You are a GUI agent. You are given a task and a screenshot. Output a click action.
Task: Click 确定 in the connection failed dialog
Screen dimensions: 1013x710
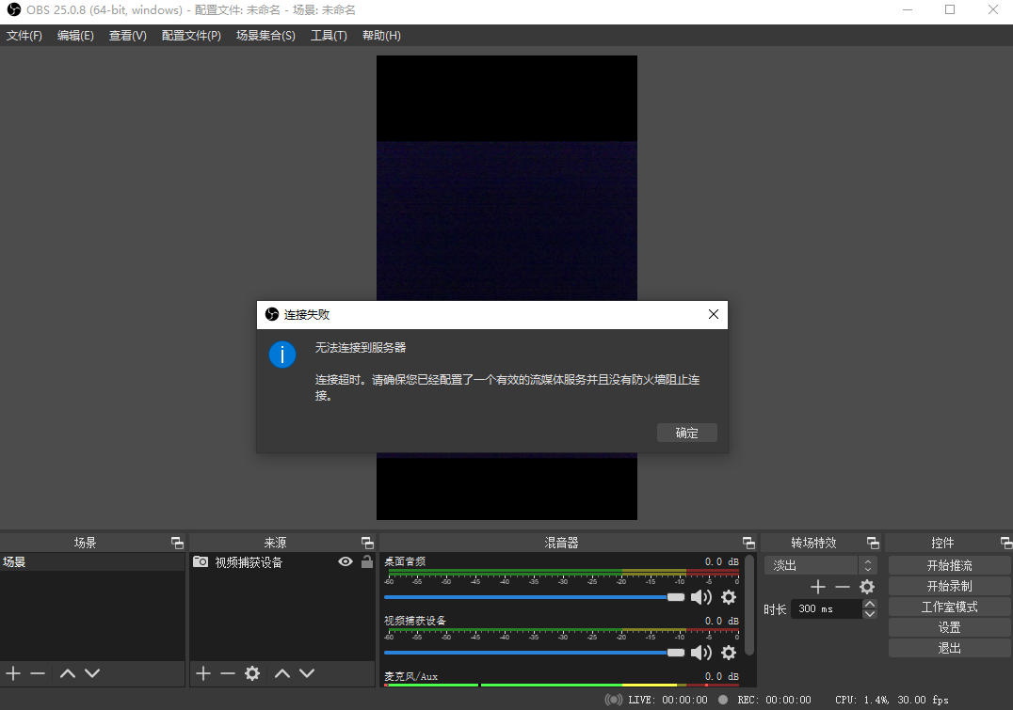687,433
